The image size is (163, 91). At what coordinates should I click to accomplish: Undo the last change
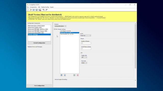pyautogui.click(x=44, y=10)
